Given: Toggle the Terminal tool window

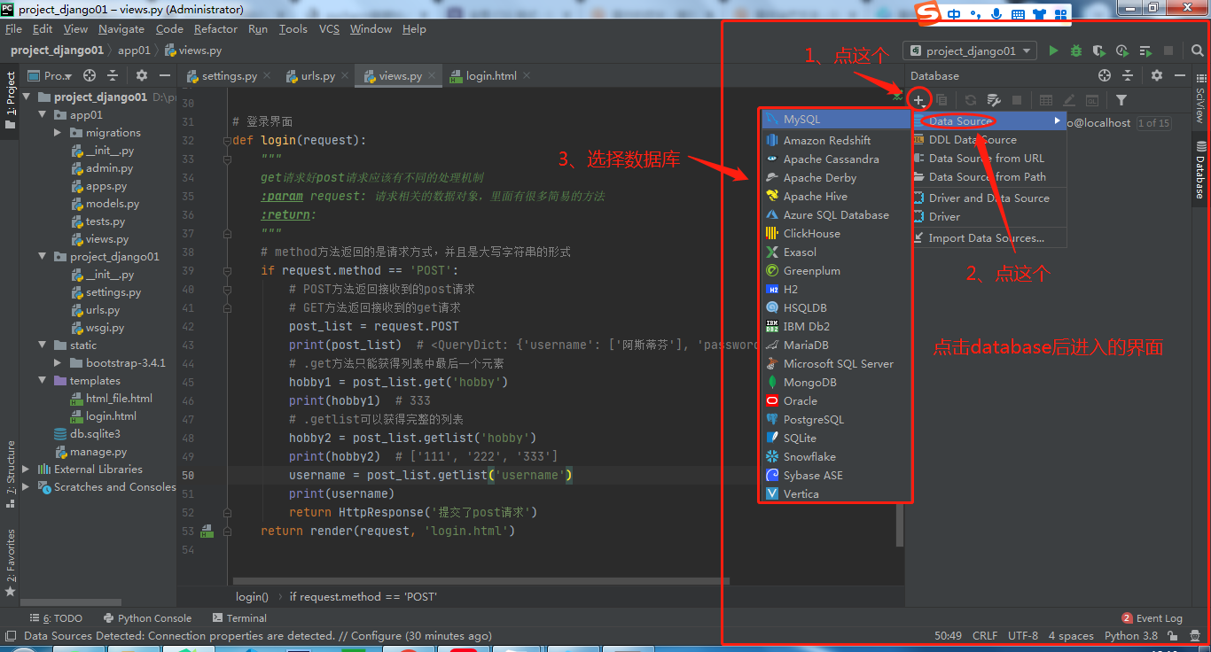Looking at the screenshot, I should pos(239,618).
